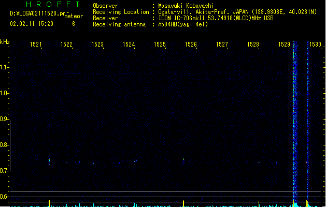The width and height of the screenshot is (326, 207).
Task: Click the ICOM IC-706mkII receiver text
Action: 216,18
